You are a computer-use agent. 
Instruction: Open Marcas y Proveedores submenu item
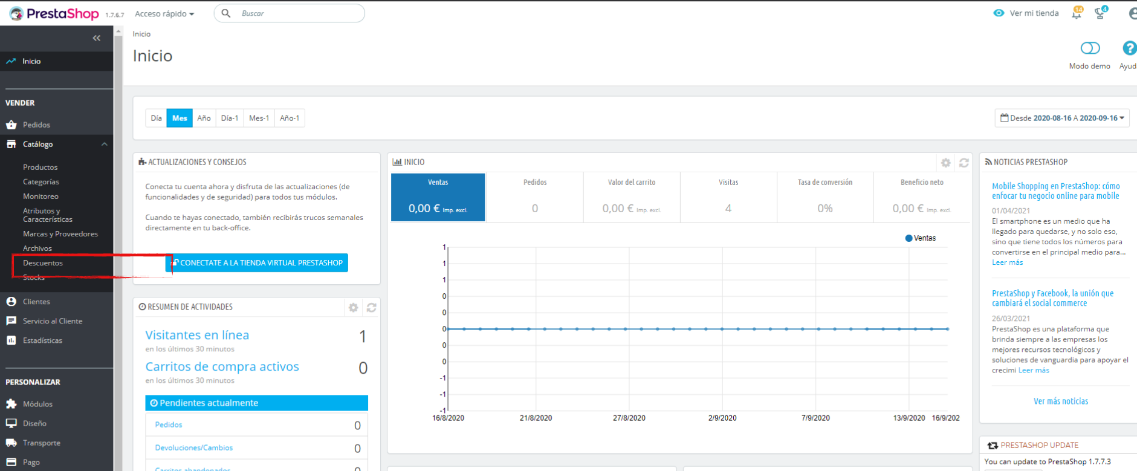tap(60, 233)
